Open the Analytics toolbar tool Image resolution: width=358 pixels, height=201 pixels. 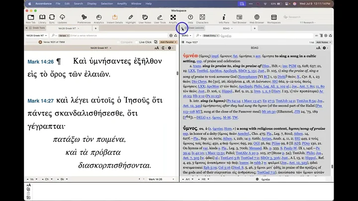pos(98,19)
